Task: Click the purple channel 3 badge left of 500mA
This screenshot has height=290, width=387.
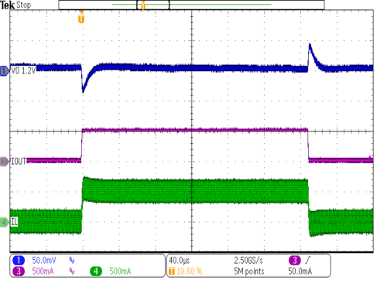Action: tap(19, 271)
